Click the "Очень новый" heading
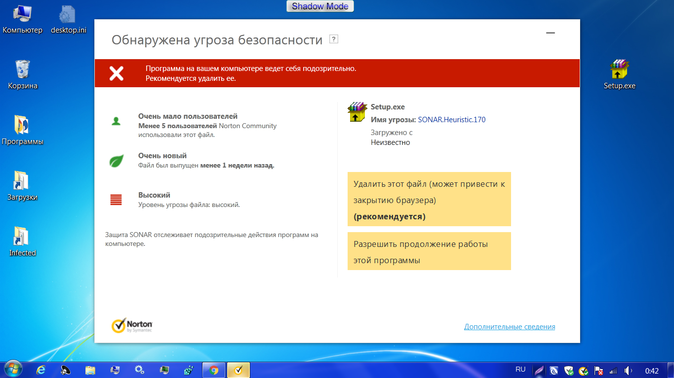The height and width of the screenshot is (378, 674). [162, 156]
